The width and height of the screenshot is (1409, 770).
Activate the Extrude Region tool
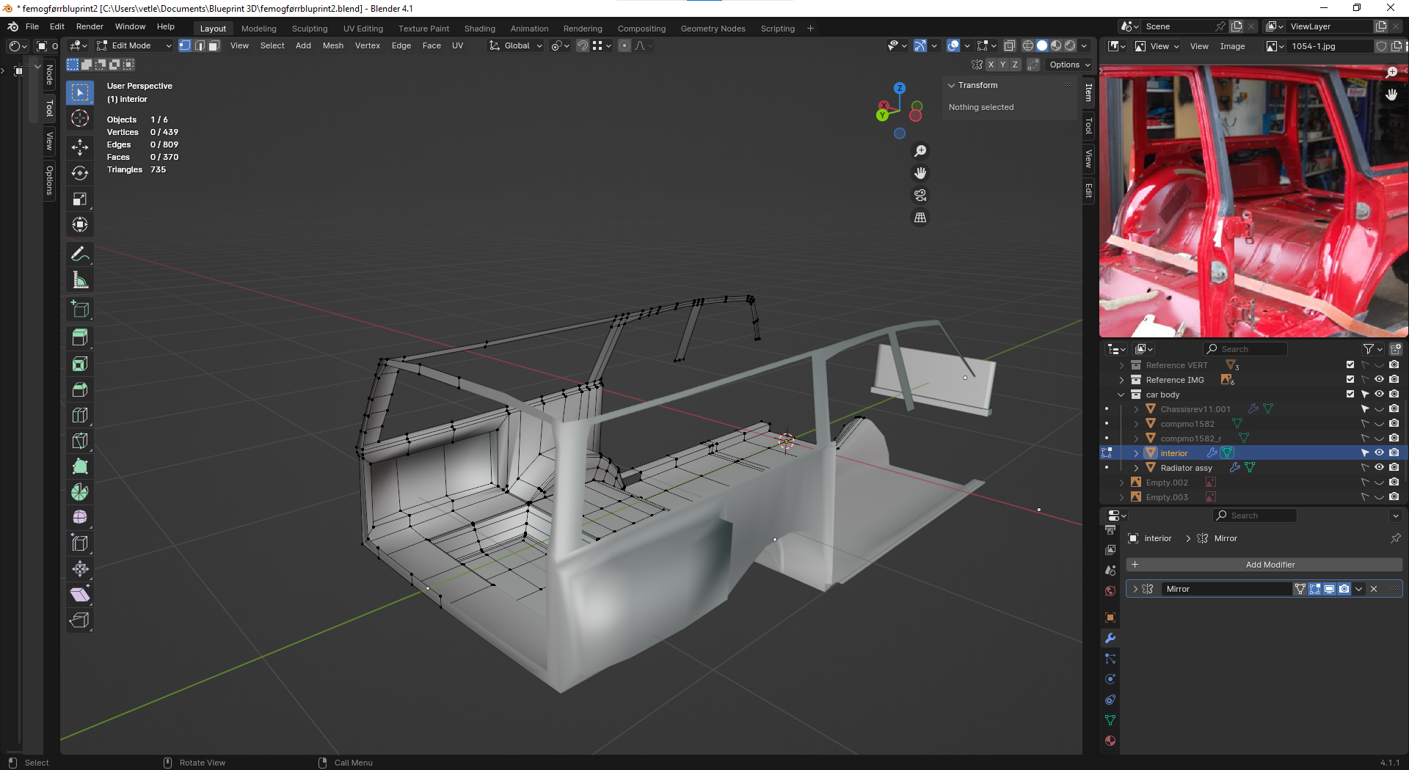(x=80, y=338)
